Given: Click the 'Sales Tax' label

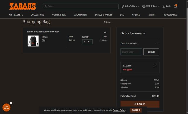Looking at the screenshot, I should click(x=124, y=87).
